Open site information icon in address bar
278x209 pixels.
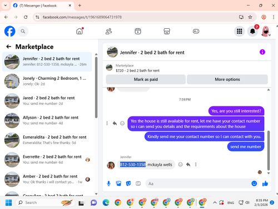pyautogui.click(x=37, y=17)
